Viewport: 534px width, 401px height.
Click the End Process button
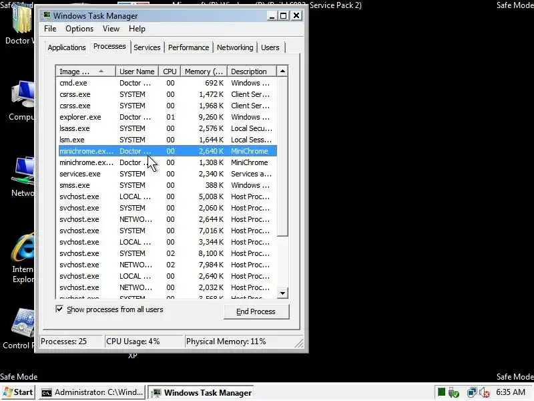pos(256,311)
